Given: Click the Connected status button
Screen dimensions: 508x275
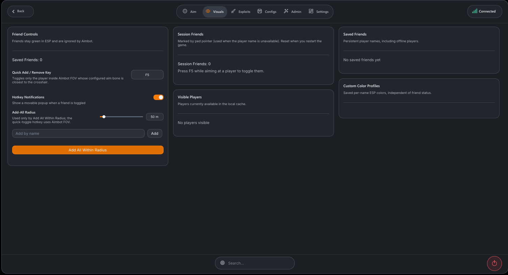Looking at the screenshot, I should (485, 11).
